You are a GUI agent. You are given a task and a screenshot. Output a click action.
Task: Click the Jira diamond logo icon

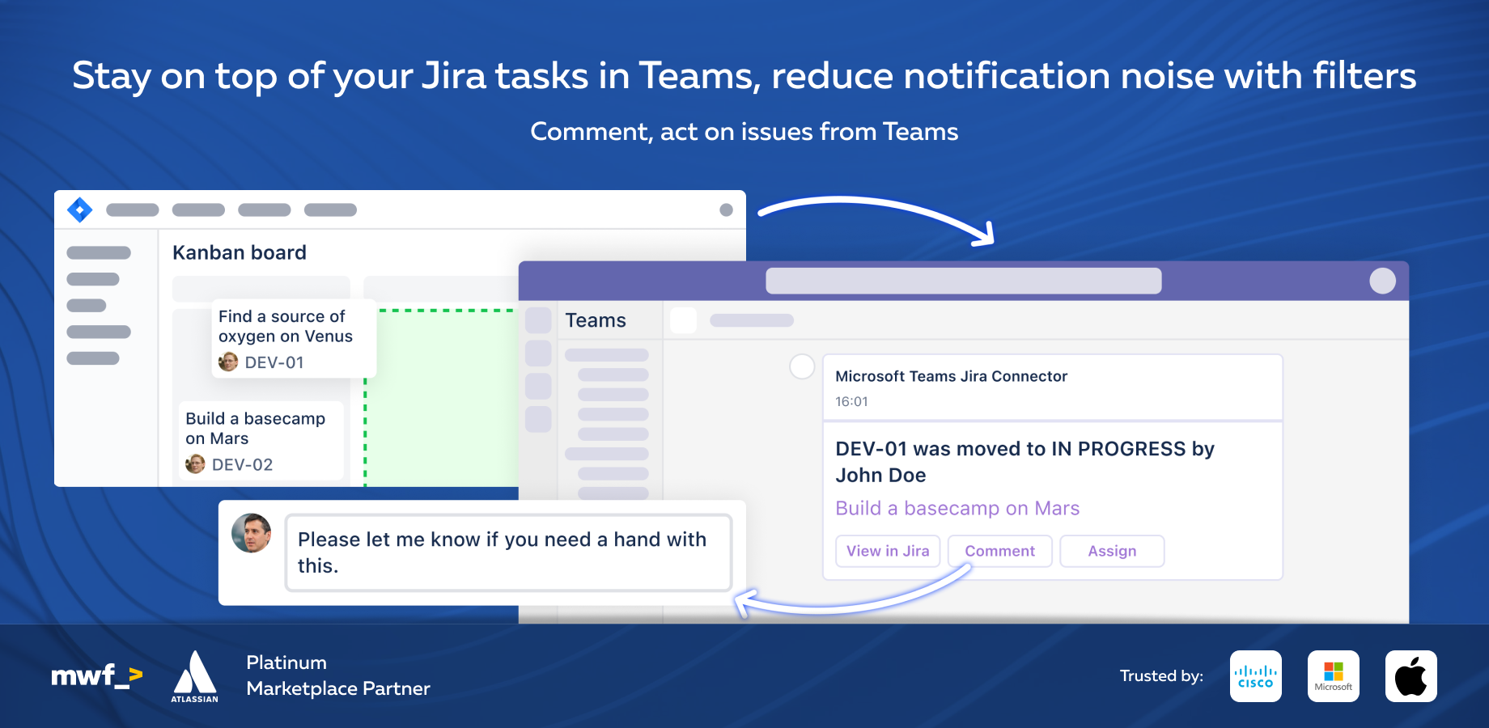(x=79, y=210)
